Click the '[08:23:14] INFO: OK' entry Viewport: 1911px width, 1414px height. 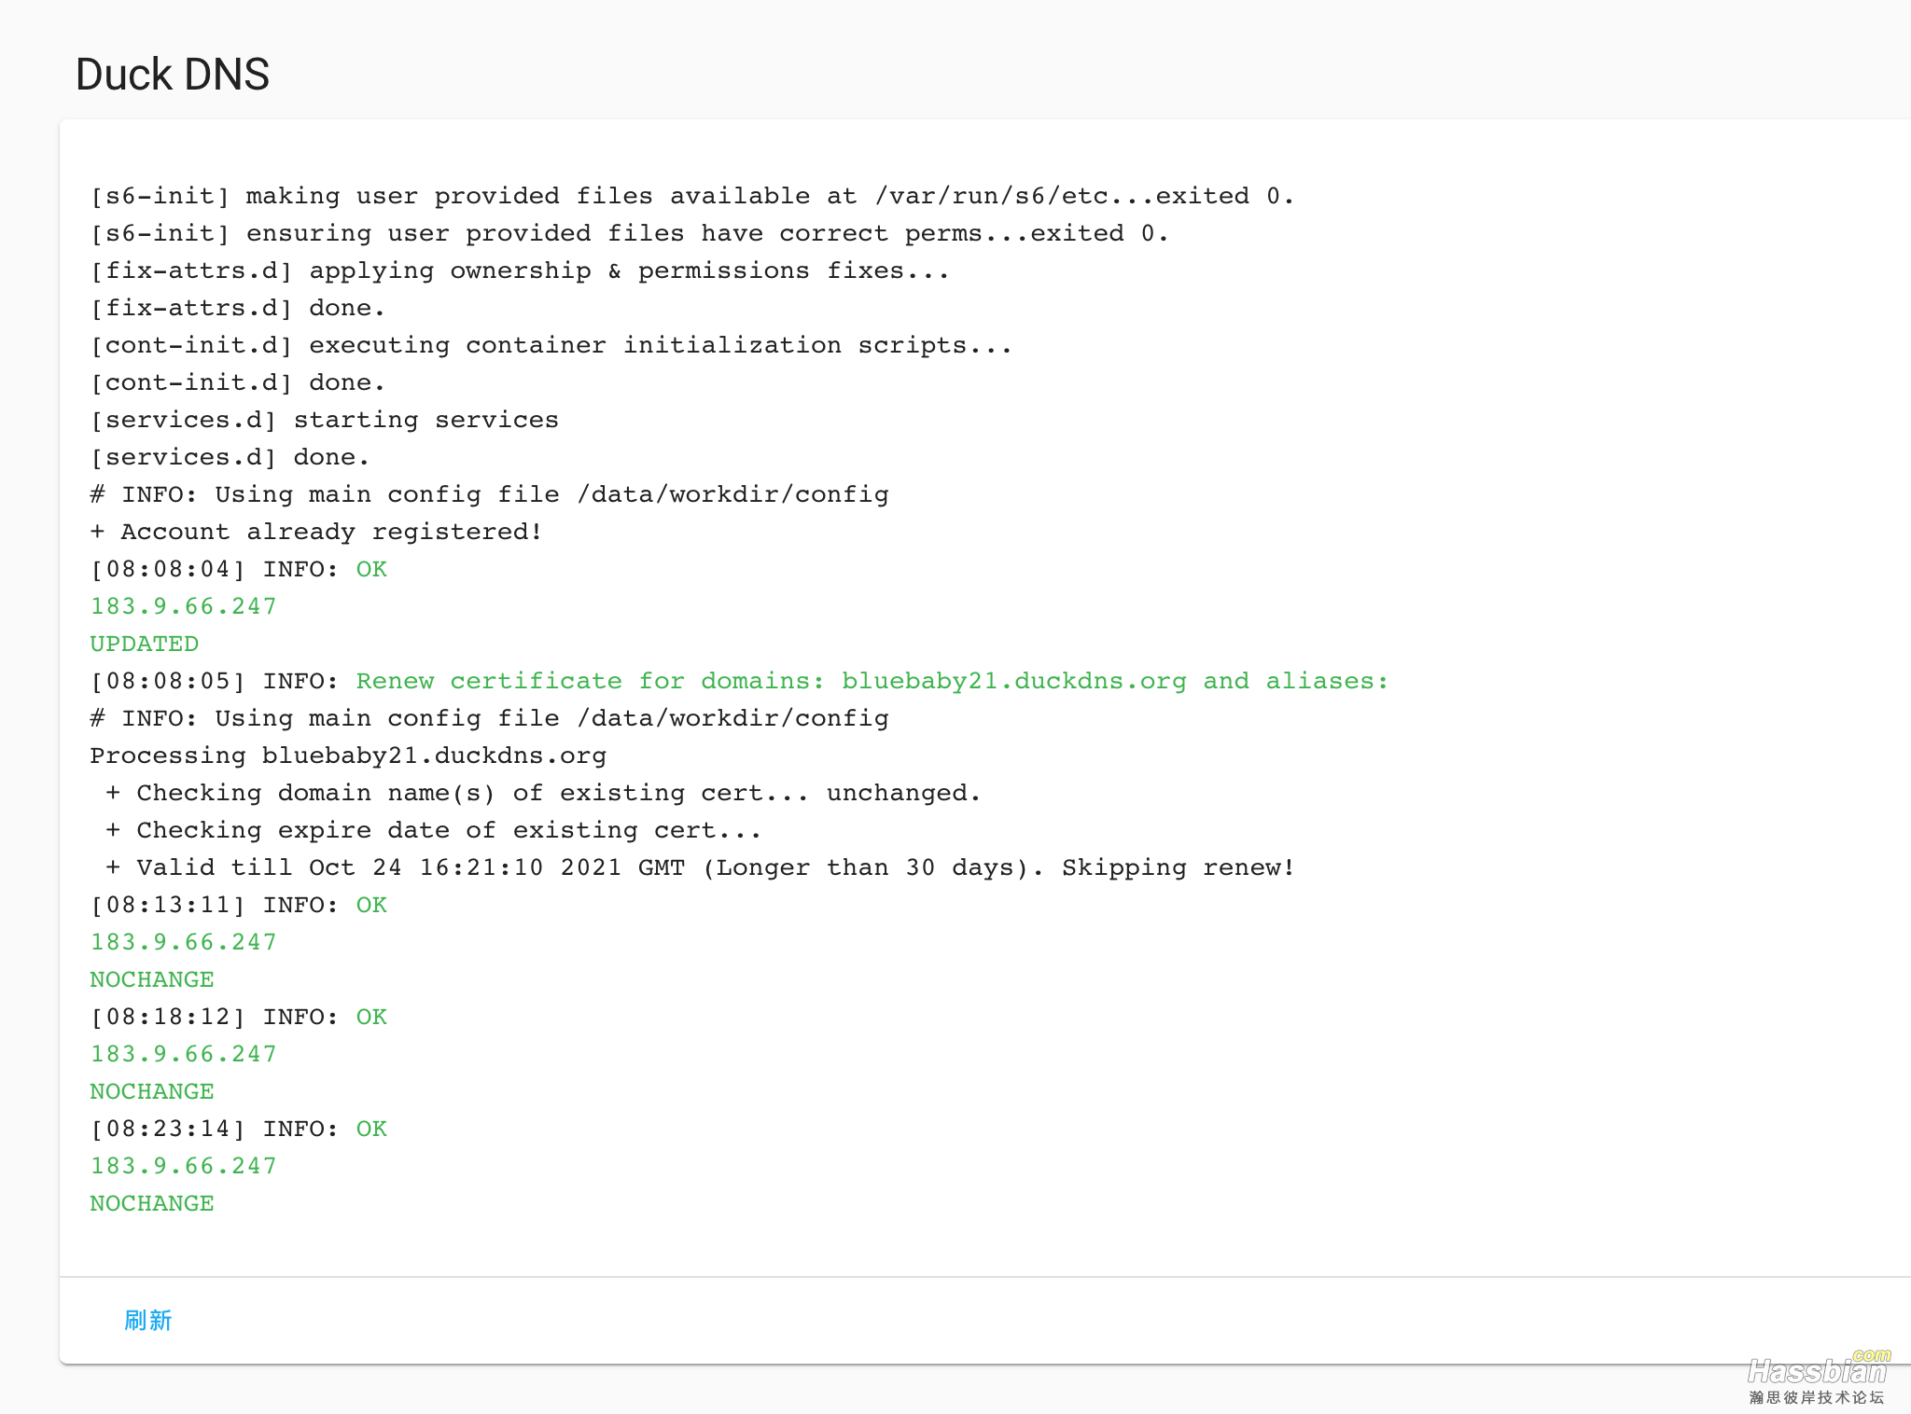tap(239, 1129)
